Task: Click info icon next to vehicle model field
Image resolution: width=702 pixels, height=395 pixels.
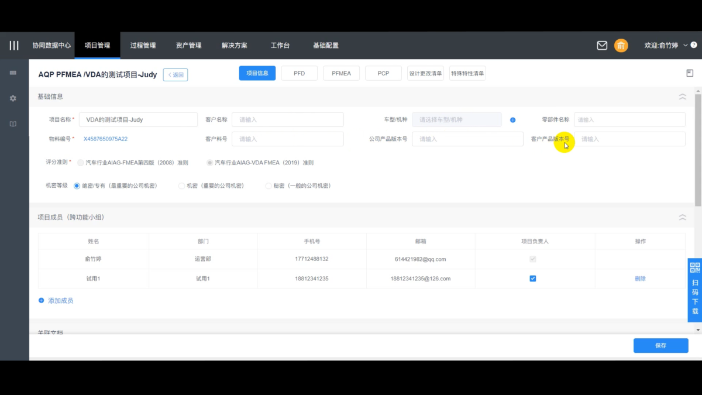Action: tap(512, 120)
